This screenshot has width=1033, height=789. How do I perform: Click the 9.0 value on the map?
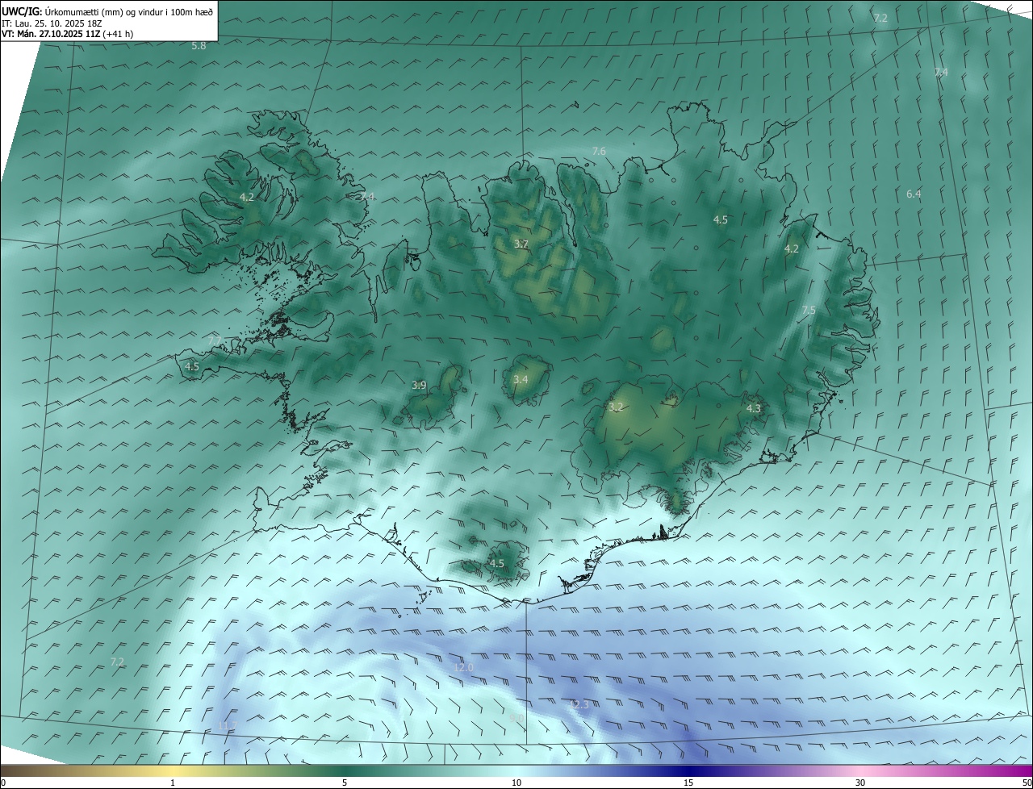516,716
